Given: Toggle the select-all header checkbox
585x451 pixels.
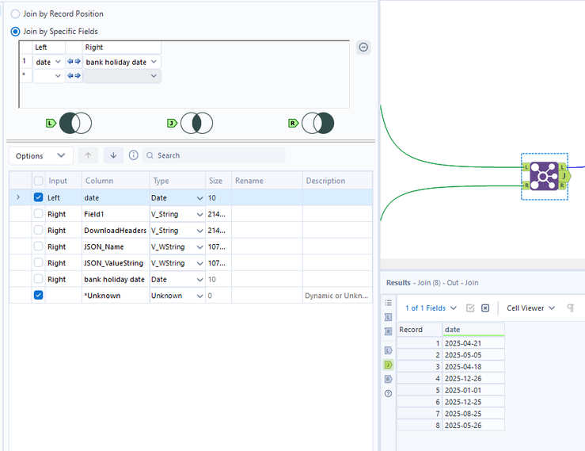Looking at the screenshot, I should tap(39, 181).
